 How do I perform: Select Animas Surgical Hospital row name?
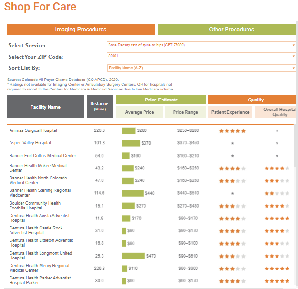coord(33,130)
